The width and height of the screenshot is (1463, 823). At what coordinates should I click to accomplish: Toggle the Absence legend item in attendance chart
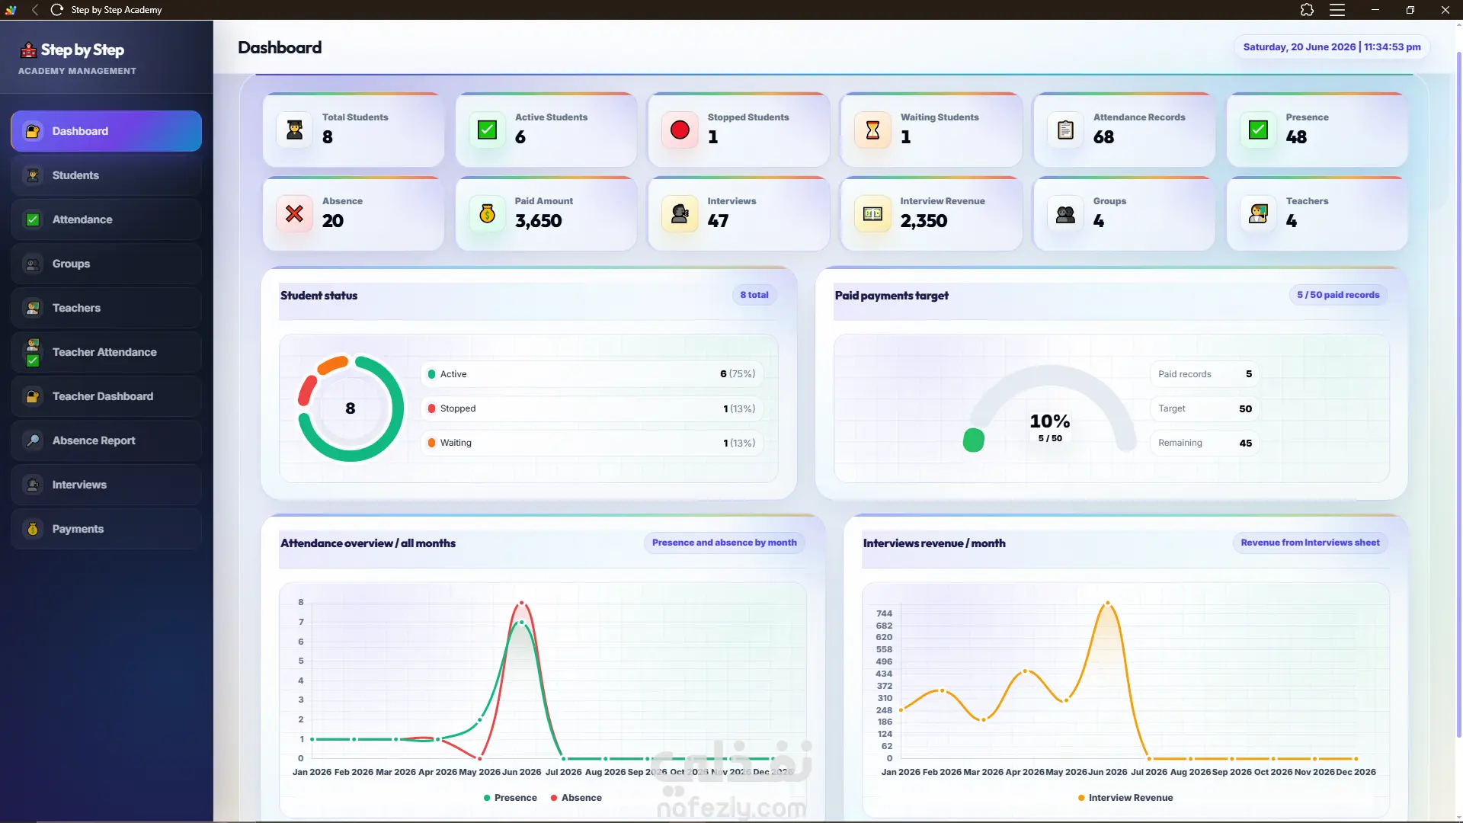[x=576, y=798]
